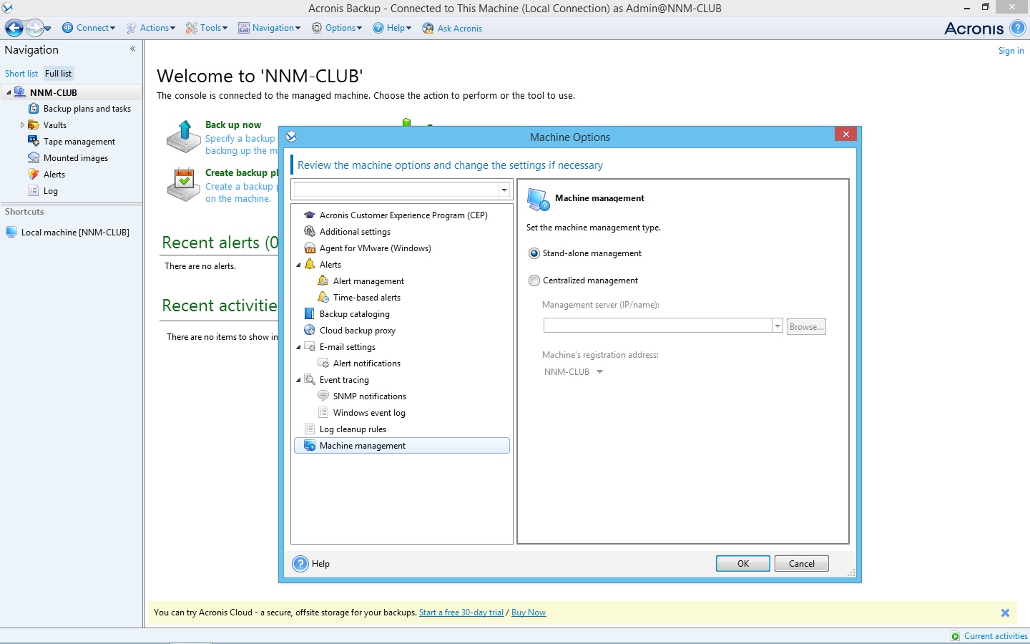Switch to the Short list tab
The image size is (1030, 644).
[x=21, y=74]
